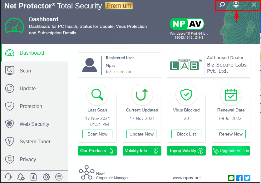
Task: Click the Update Now button
Action: [x=141, y=134]
